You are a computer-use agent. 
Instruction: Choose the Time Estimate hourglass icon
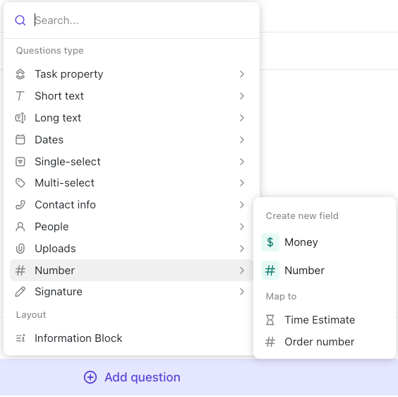(270, 320)
